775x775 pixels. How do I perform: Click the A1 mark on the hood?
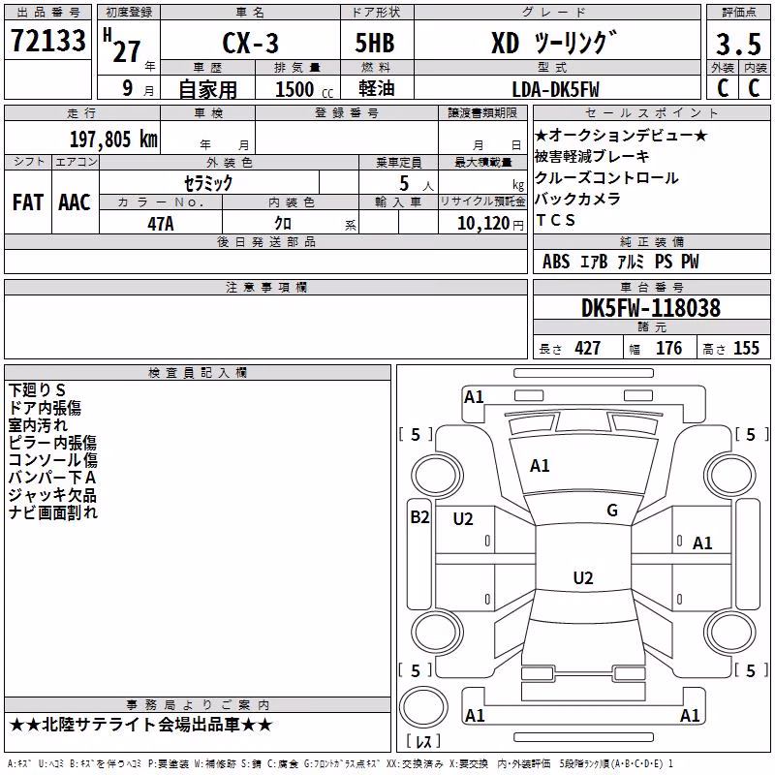coord(540,466)
